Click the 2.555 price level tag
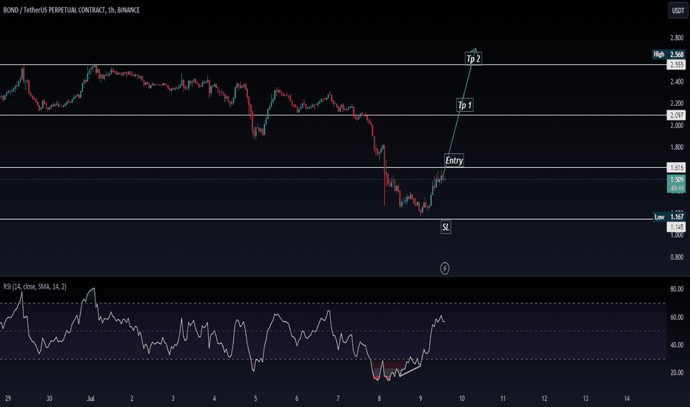This screenshot has width=690, height=407. click(x=677, y=64)
